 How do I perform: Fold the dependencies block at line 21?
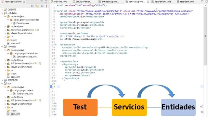point(56,61)
